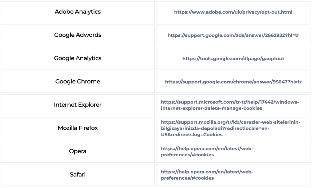Click 'bilgisayarinizda-depoladi' line of the Mozilla link
The width and height of the screenshot is (312, 188).
point(215,128)
